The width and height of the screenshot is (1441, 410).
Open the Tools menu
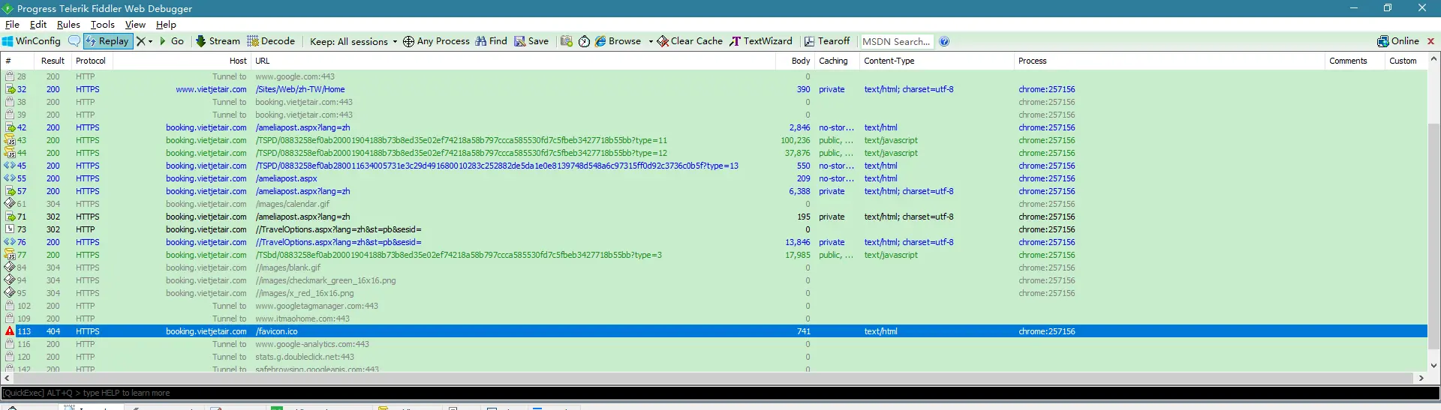point(103,24)
